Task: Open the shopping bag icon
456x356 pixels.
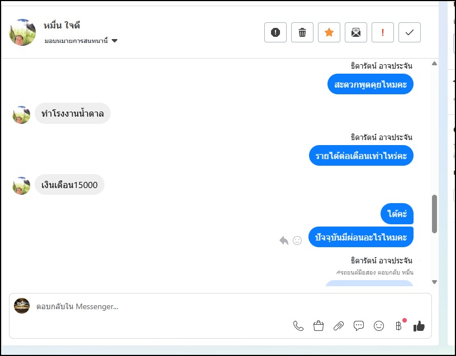Action: coord(319,326)
